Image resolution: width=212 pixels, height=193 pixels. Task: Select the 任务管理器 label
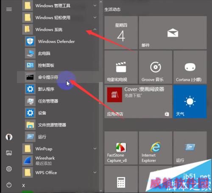[48, 101]
